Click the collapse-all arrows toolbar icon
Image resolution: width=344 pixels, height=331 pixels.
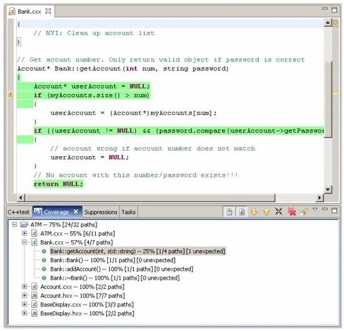tap(279, 211)
